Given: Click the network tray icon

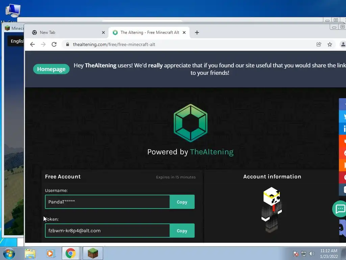Looking at the screenshot, I should click(304, 254).
